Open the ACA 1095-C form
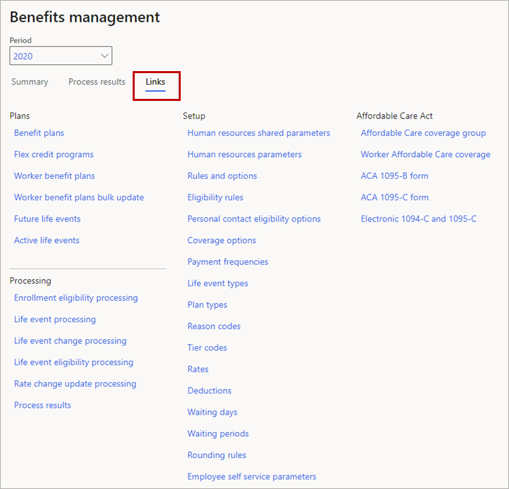The width and height of the screenshot is (509, 489). click(395, 198)
